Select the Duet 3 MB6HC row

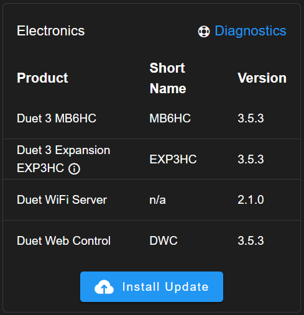point(152,118)
